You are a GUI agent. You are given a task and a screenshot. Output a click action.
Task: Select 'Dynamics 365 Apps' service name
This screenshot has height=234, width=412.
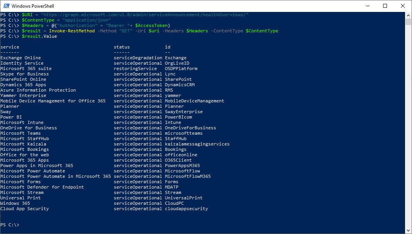(23, 85)
